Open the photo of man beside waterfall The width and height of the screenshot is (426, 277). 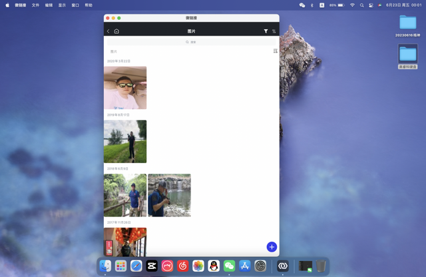[x=169, y=195]
